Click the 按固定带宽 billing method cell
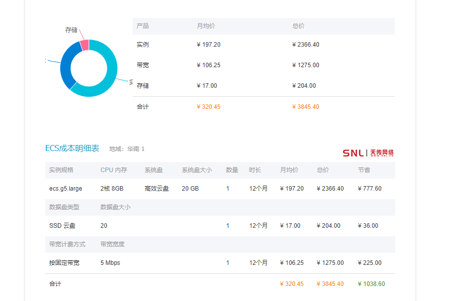 tap(64, 263)
